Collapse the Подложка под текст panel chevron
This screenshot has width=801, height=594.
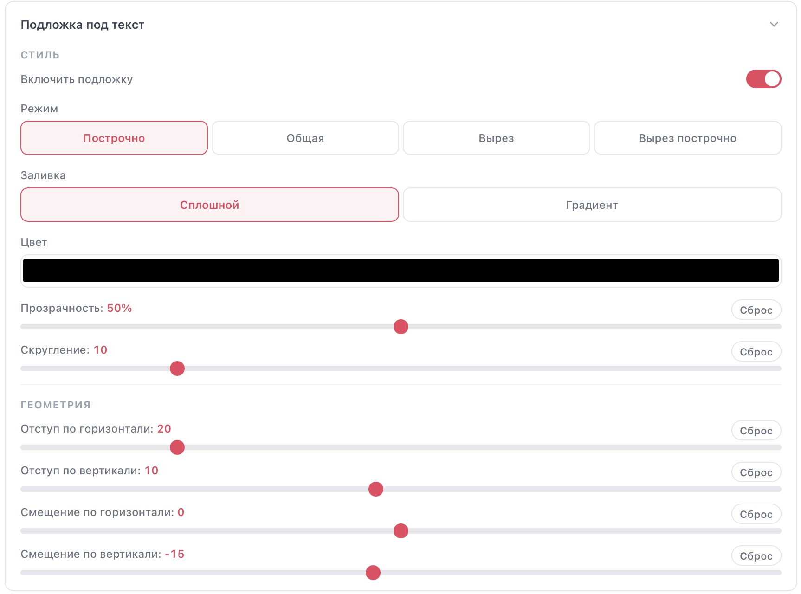tap(774, 25)
